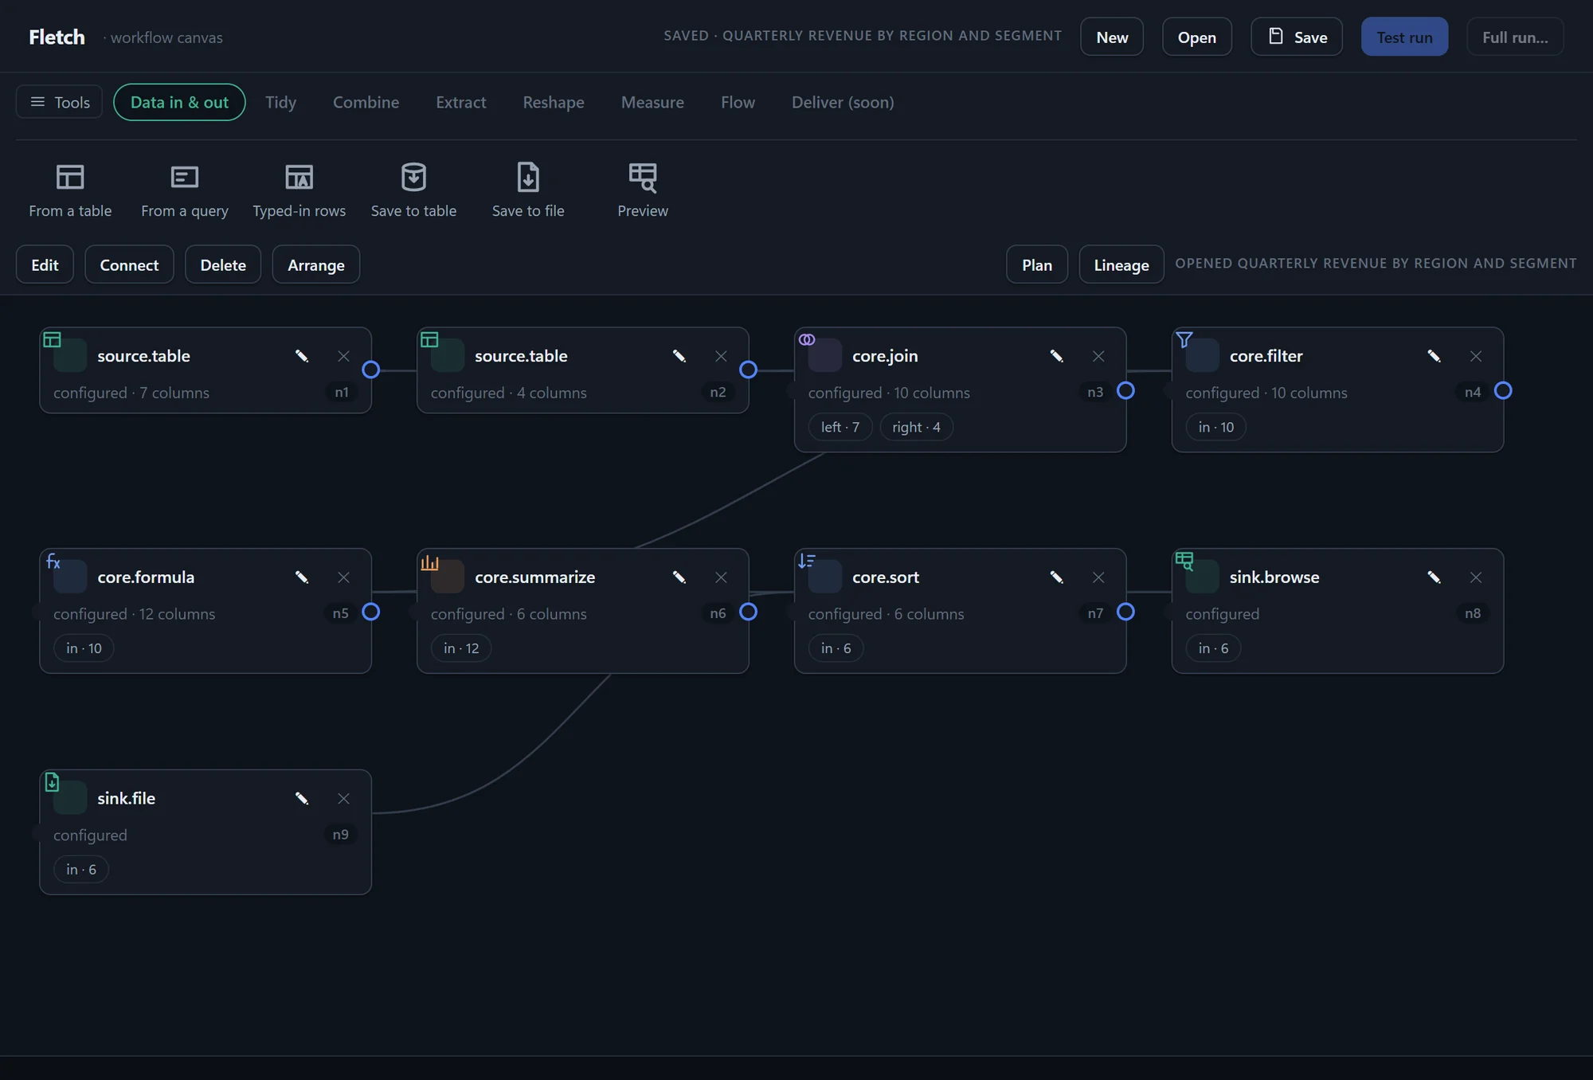Image resolution: width=1593 pixels, height=1080 pixels.
Task: Add a Save to table tool
Action: click(413, 190)
